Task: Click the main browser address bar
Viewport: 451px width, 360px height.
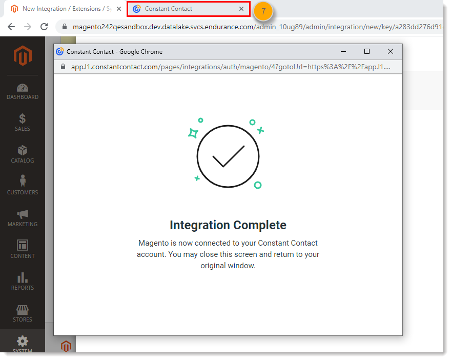Action: tap(205, 26)
